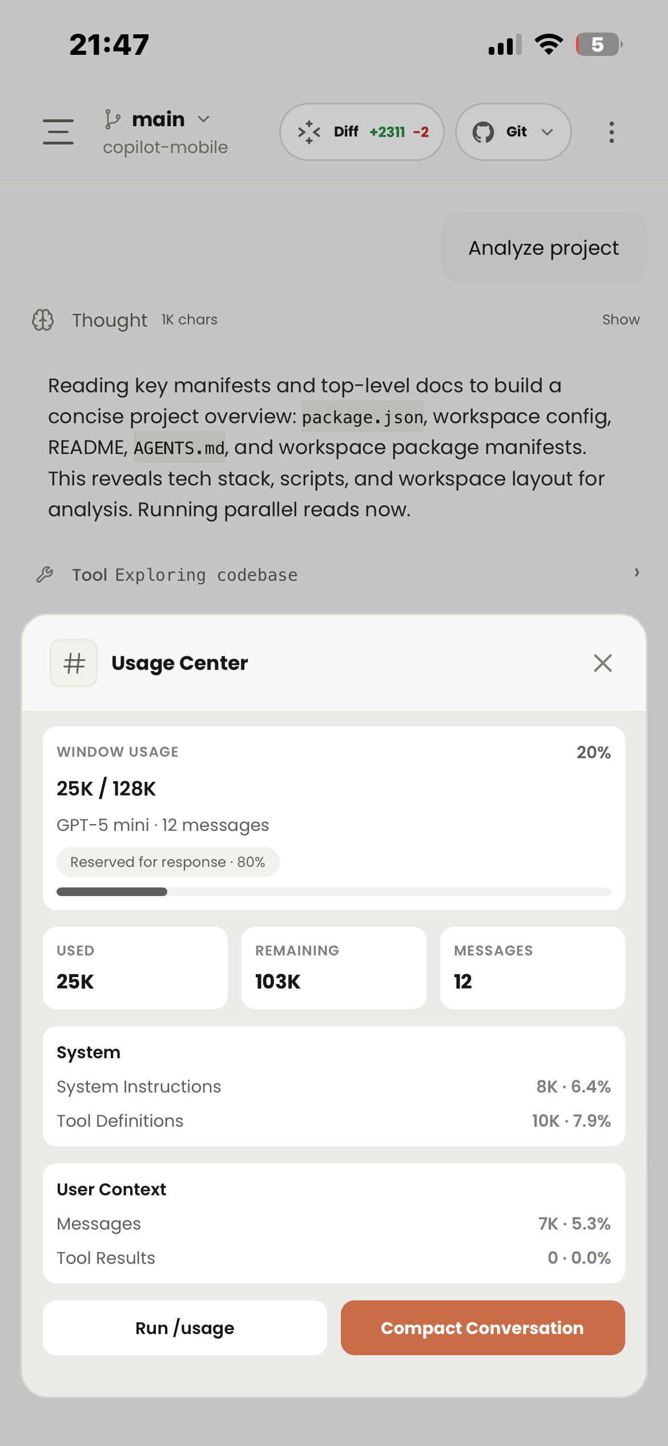Dismiss the Usage Center panel

pyautogui.click(x=602, y=663)
